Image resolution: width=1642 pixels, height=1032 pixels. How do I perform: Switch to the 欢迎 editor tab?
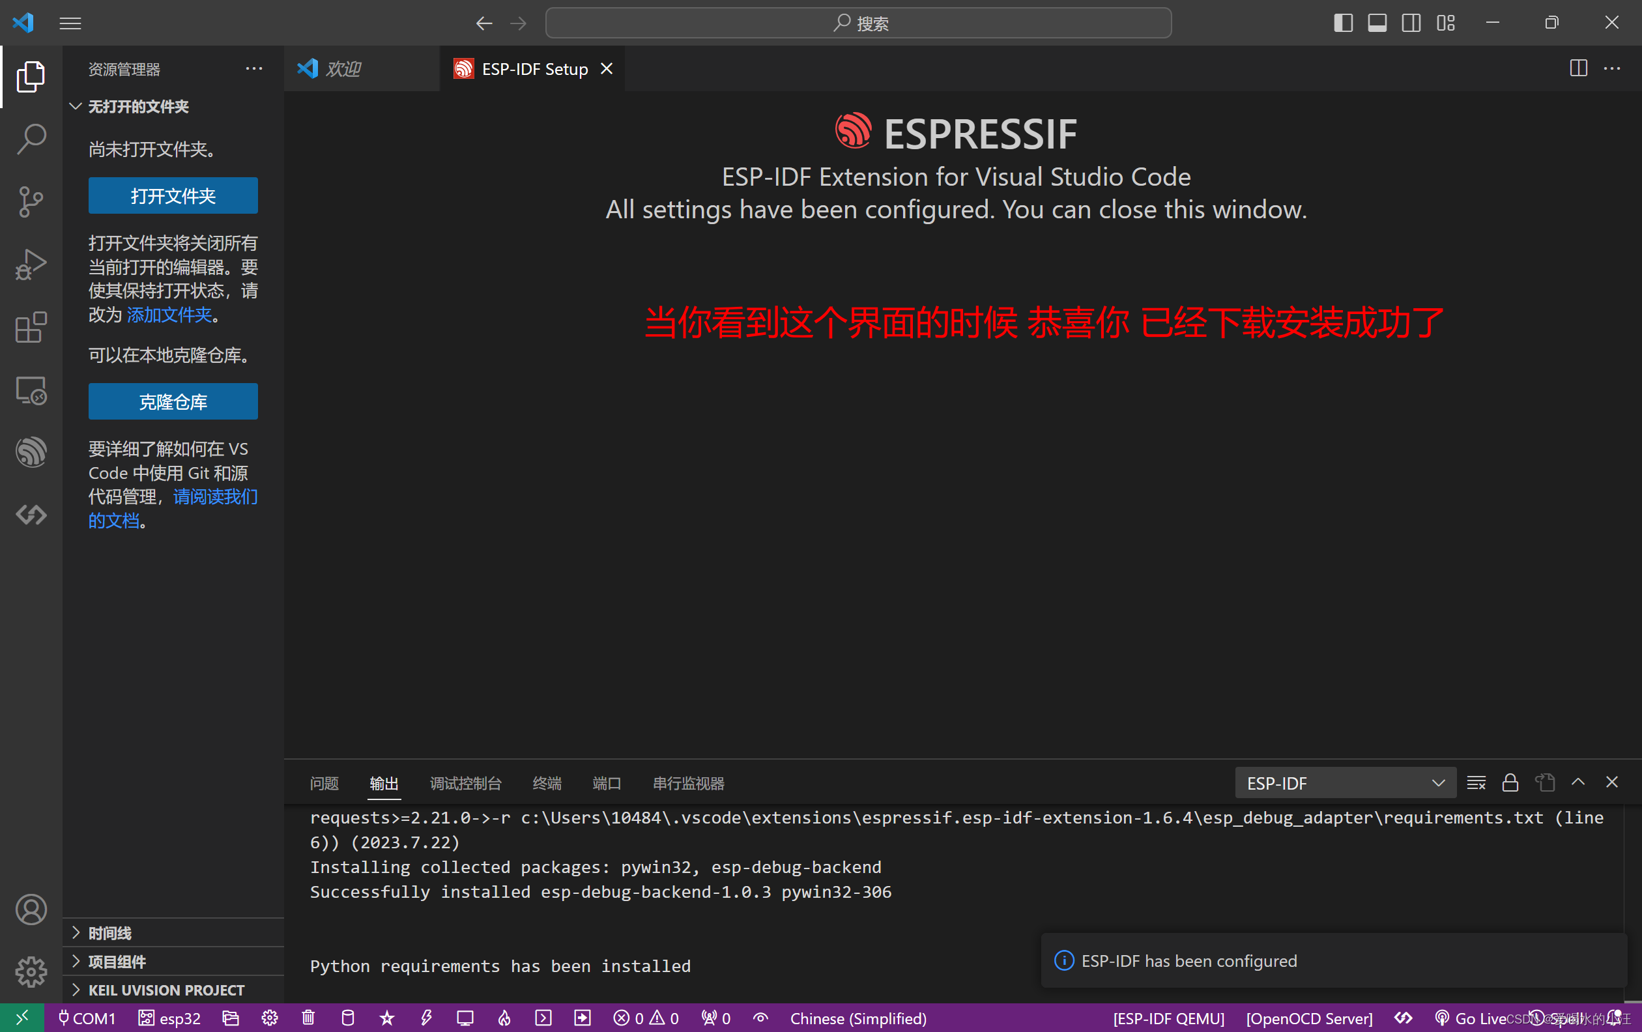[x=344, y=68]
